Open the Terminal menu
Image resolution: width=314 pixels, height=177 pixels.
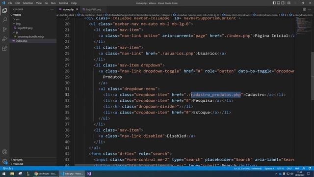[63, 3]
